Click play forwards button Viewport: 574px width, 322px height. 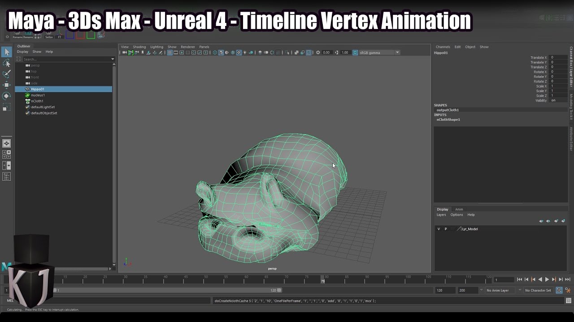click(x=547, y=280)
